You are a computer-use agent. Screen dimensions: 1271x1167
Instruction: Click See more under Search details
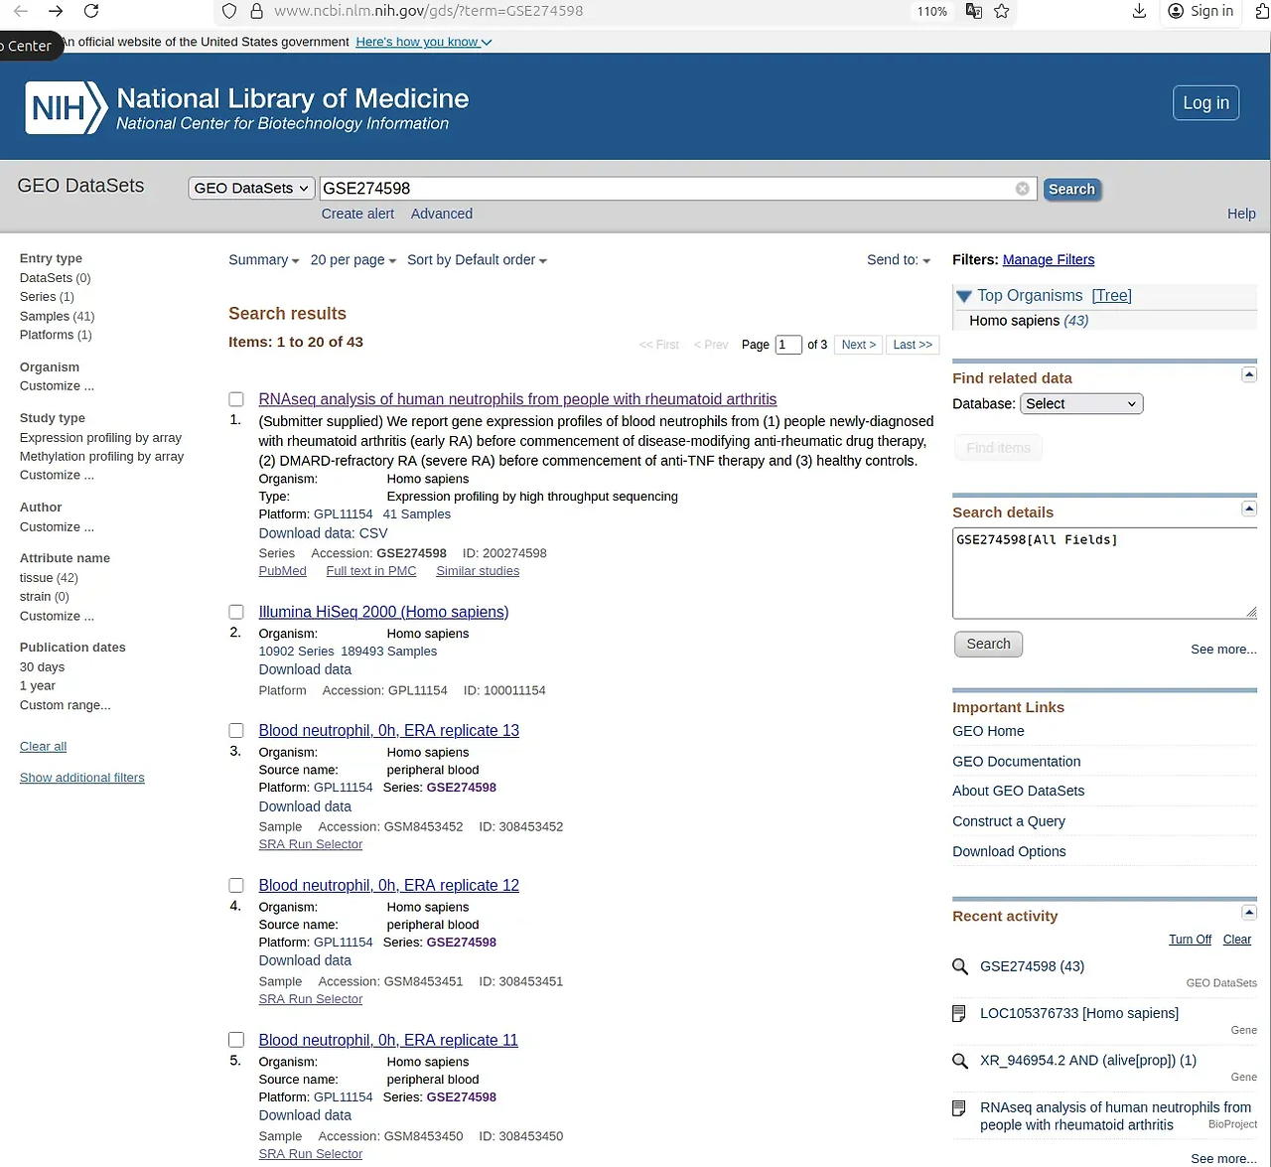pos(1223,650)
